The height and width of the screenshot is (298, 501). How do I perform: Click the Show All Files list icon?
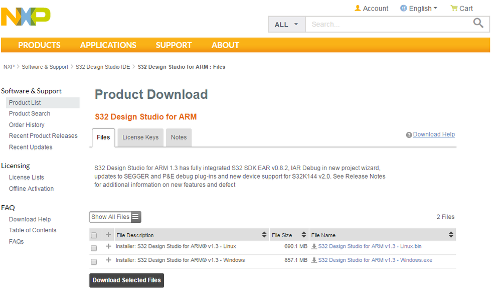pos(136,217)
